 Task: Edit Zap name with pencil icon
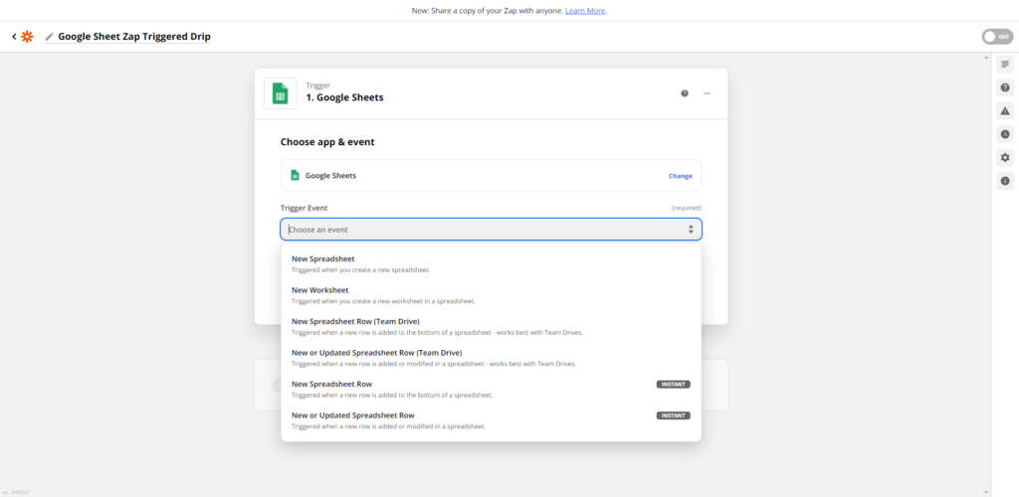click(50, 37)
